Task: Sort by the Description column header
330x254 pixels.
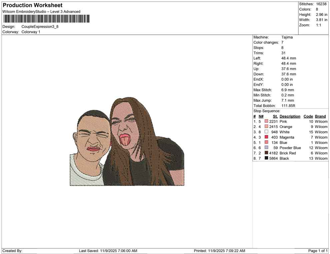Action: (x=290, y=116)
